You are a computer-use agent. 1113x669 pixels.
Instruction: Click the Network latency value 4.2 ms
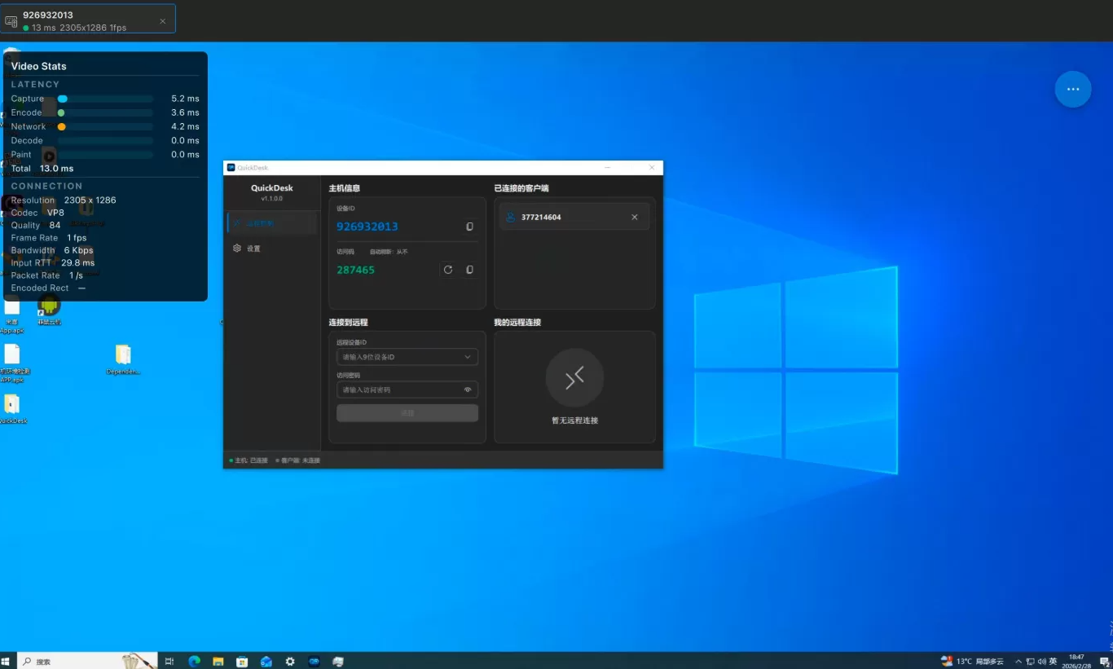click(185, 126)
